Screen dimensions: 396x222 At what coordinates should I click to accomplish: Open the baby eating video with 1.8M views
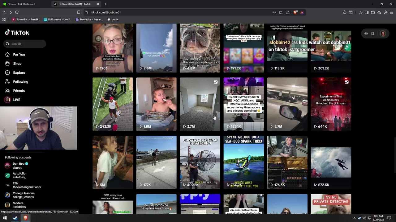(x=156, y=104)
